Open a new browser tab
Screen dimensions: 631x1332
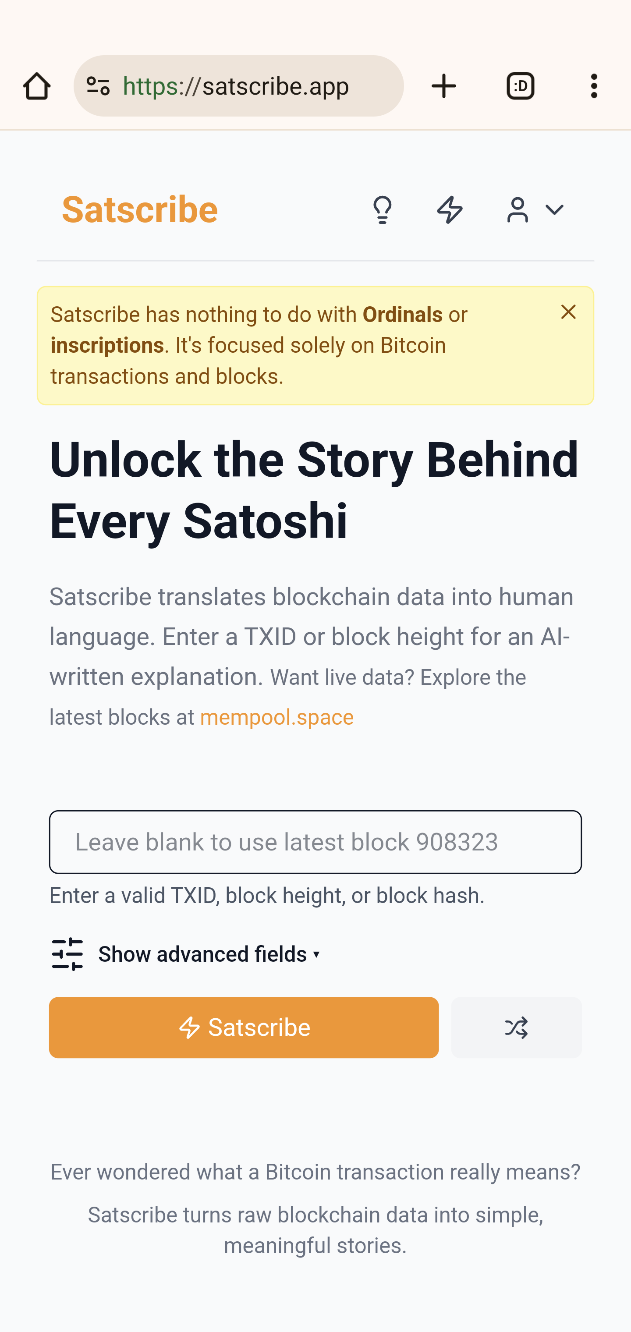pos(444,86)
